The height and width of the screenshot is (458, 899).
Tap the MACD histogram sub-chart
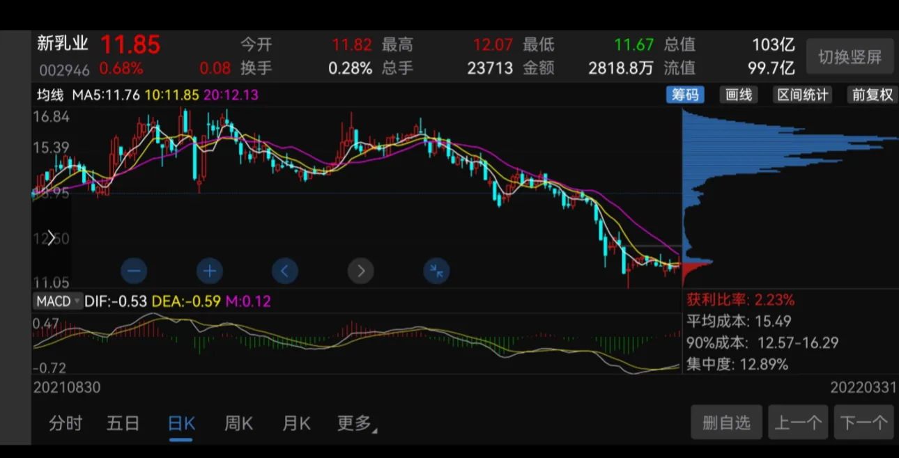click(355, 345)
